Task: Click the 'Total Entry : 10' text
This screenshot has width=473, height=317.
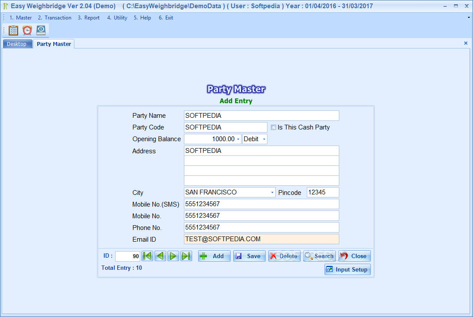Action: pos(122,268)
